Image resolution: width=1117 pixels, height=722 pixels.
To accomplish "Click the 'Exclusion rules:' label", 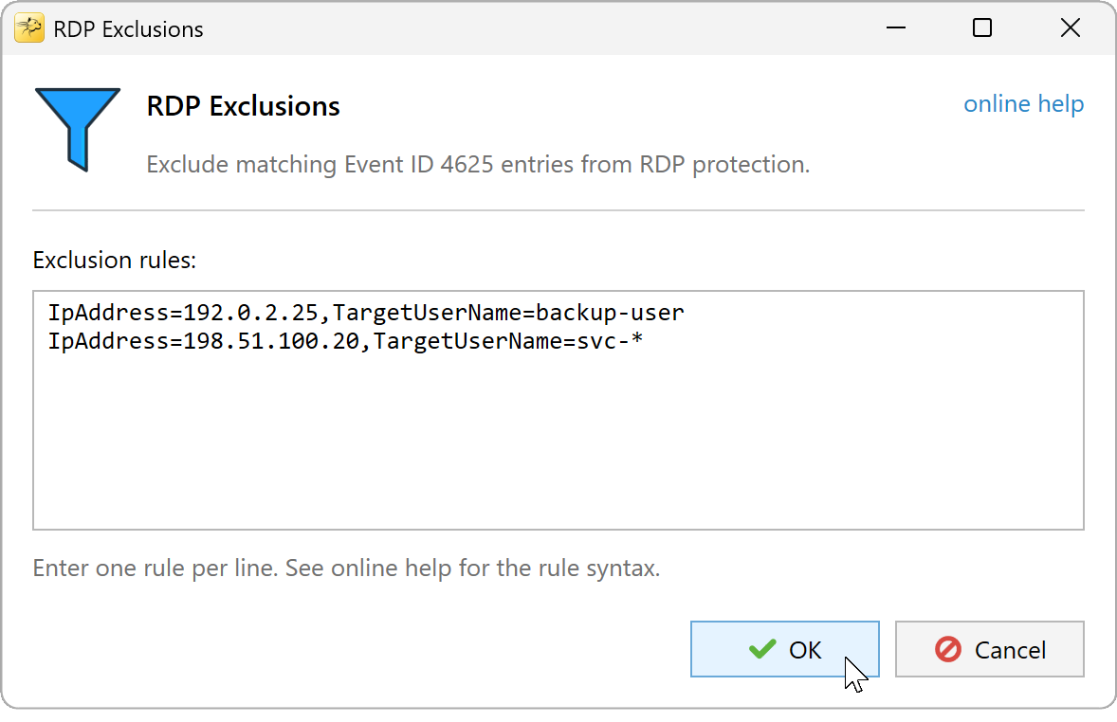I will pyautogui.click(x=114, y=260).
